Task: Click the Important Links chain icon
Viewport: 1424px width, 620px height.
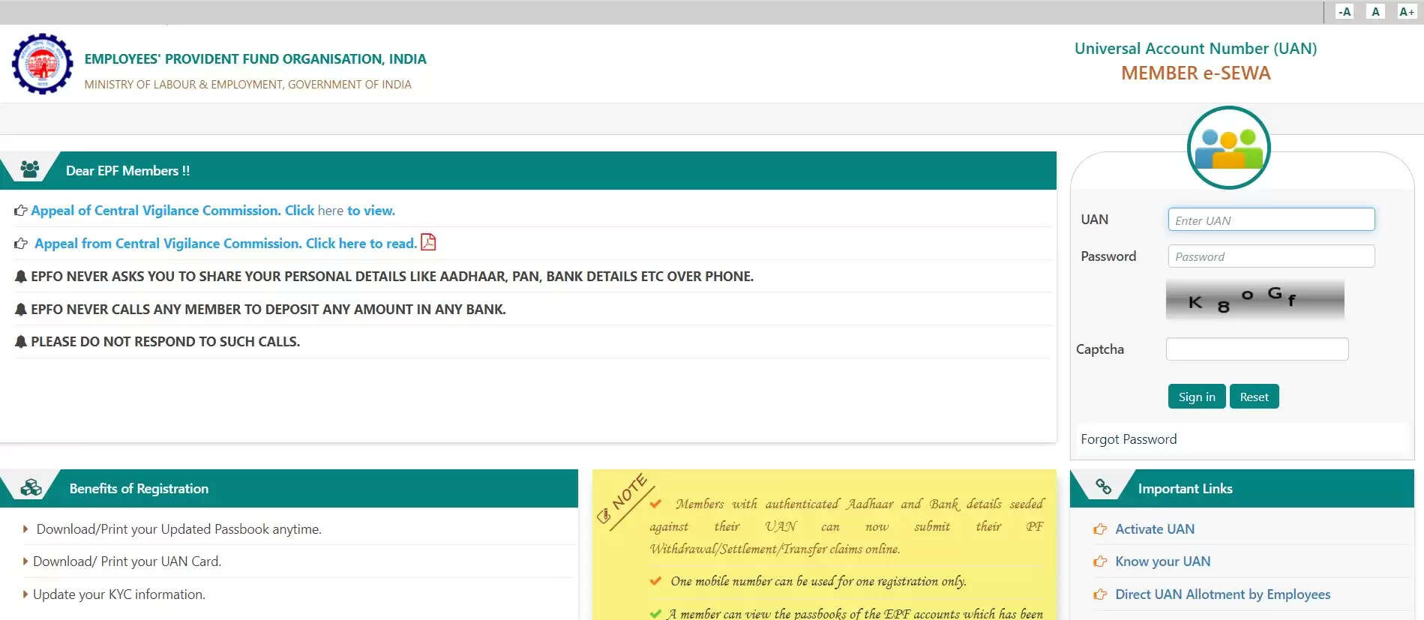Action: [x=1103, y=487]
